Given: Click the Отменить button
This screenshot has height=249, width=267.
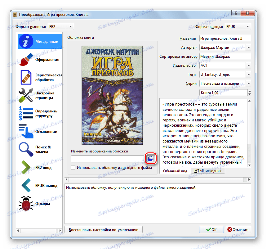Looking at the screenshot, I should pyautogui.click(x=238, y=229).
